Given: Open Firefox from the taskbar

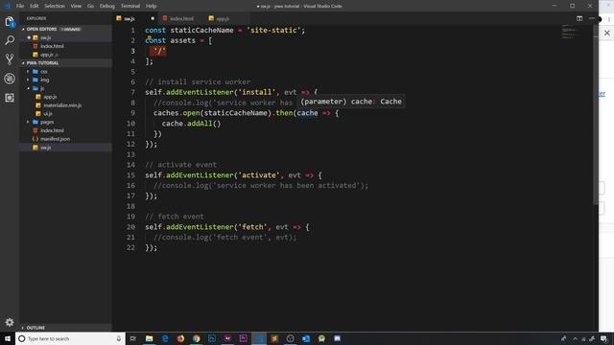Looking at the screenshot, I should click(180, 338).
